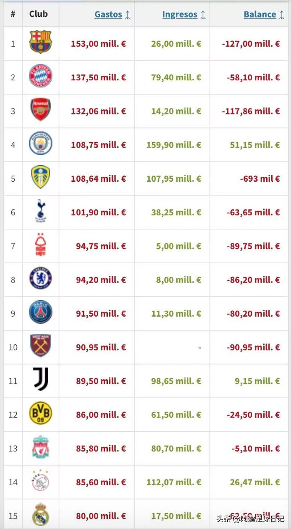
Task: Click the Ajax club crest
Action: [x=41, y=481]
